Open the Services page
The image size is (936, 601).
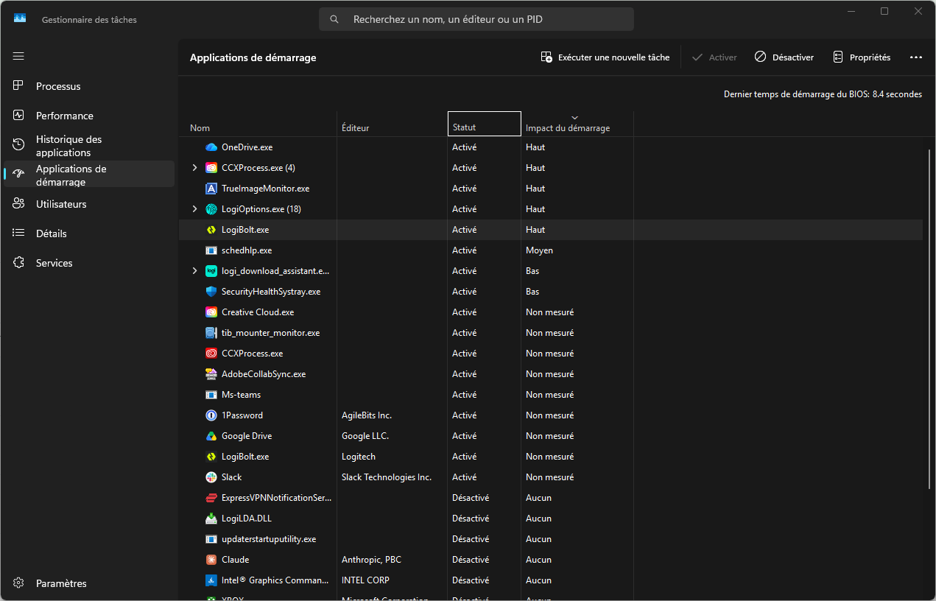(x=89, y=263)
